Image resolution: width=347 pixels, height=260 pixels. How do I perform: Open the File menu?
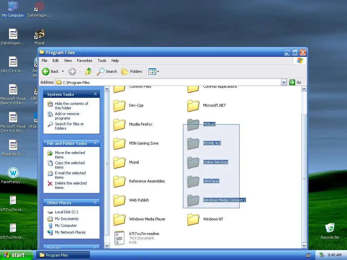(44, 61)
